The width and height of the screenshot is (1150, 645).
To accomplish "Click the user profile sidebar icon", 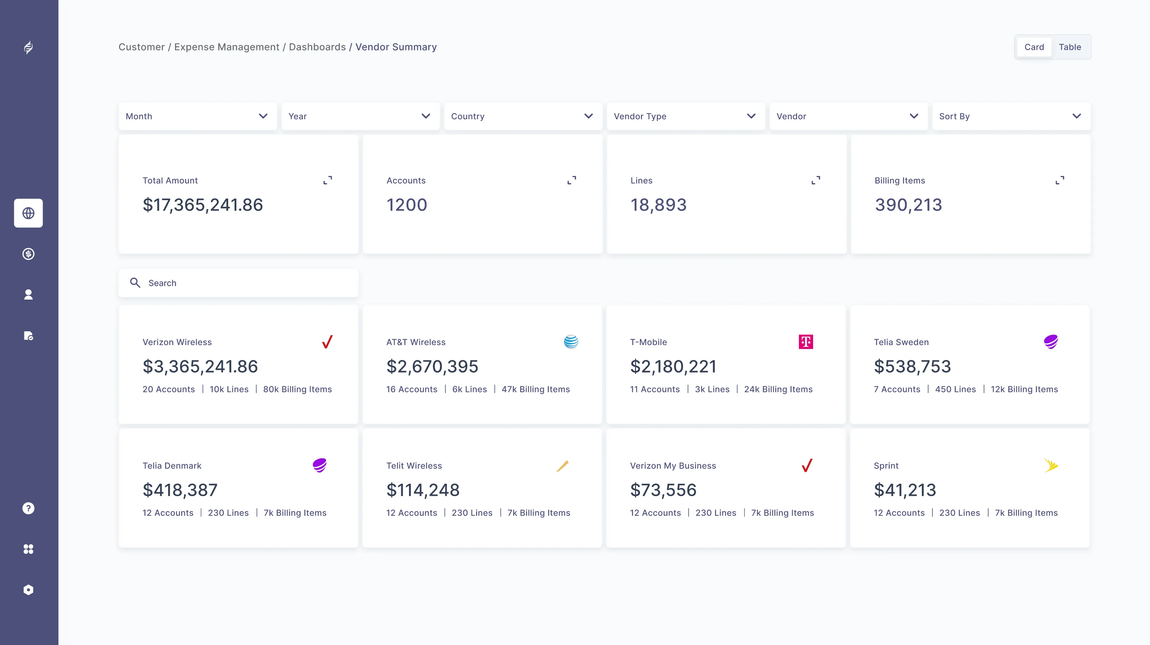I will point(28,294).
